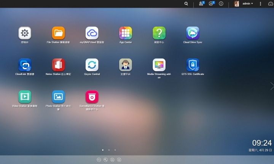Click the 09:24 clock display
Screen dimensions: 274x164
pos(262,143)
